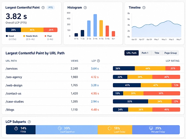The width and height of the screenshot is (186, 139).
Task: Click the 2–3s histogram bar
Action: tap(89, 28)
